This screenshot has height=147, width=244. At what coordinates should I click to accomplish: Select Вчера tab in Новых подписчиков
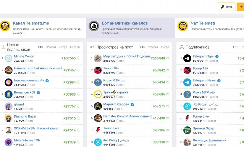pyautogui.click(x=63, y=47)
